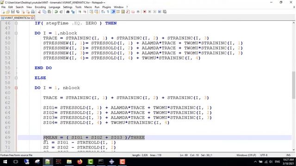Toggle the Function List panel
Image resolution: width=296 pixels, height=166 pixels.
tap(128, 12)
